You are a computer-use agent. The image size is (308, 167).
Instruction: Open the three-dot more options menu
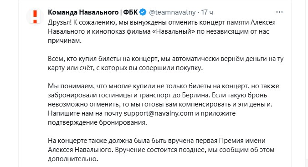pos(279,12)
